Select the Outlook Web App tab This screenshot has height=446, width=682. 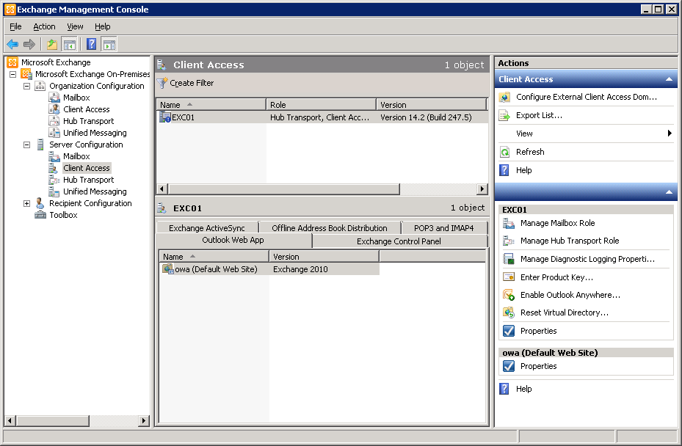(233, 240)
